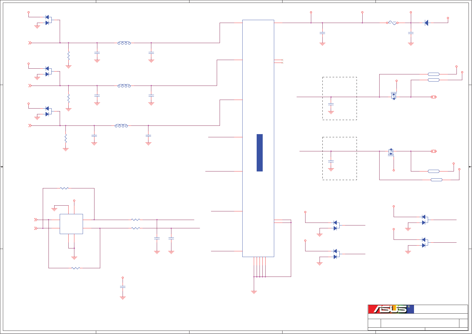Select the lower dashed outline box

(340, 159)
